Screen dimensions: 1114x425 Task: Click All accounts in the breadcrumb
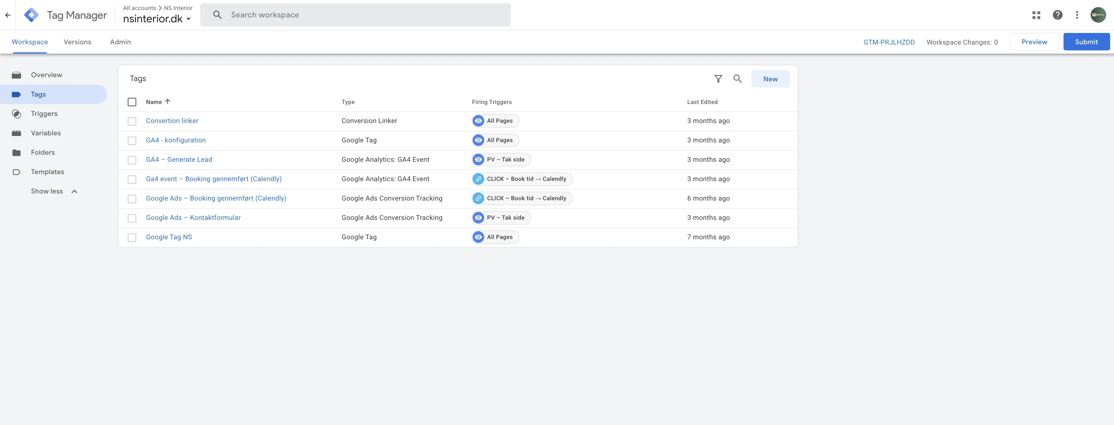click(139, 8)
